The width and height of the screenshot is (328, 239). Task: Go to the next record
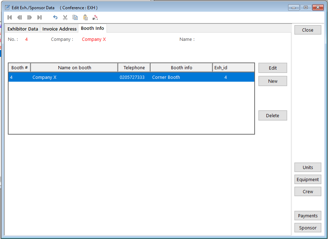point(30,17)
